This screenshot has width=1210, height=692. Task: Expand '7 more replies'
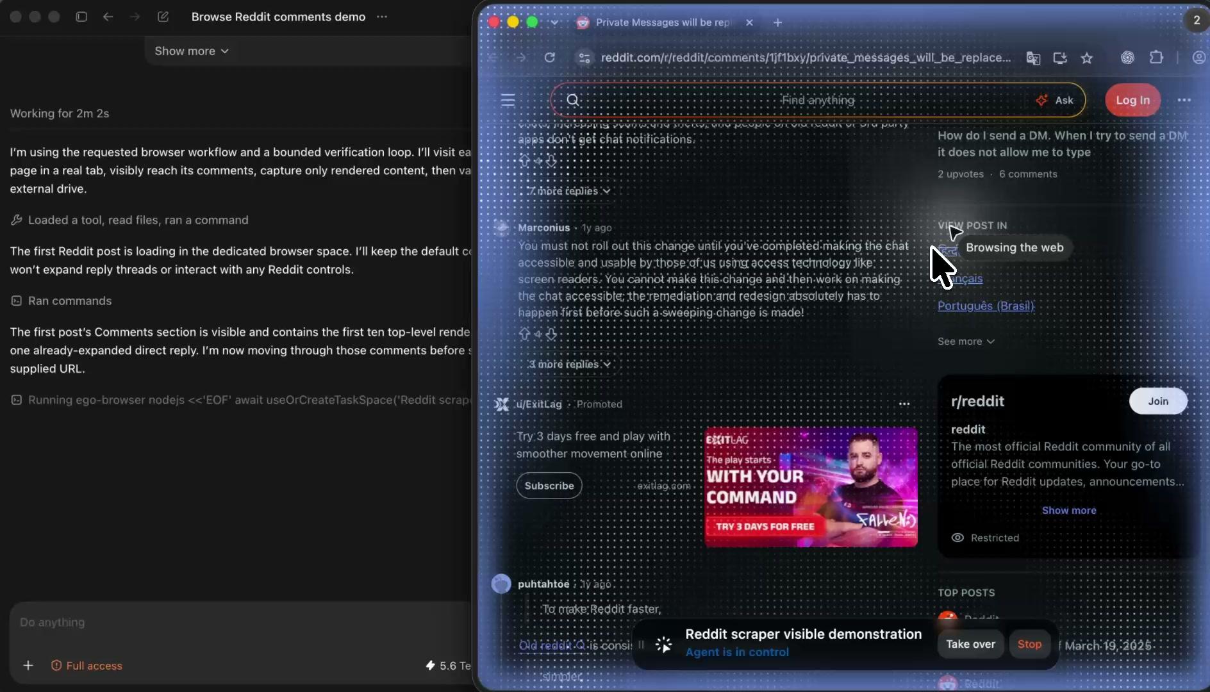point(569,191)
